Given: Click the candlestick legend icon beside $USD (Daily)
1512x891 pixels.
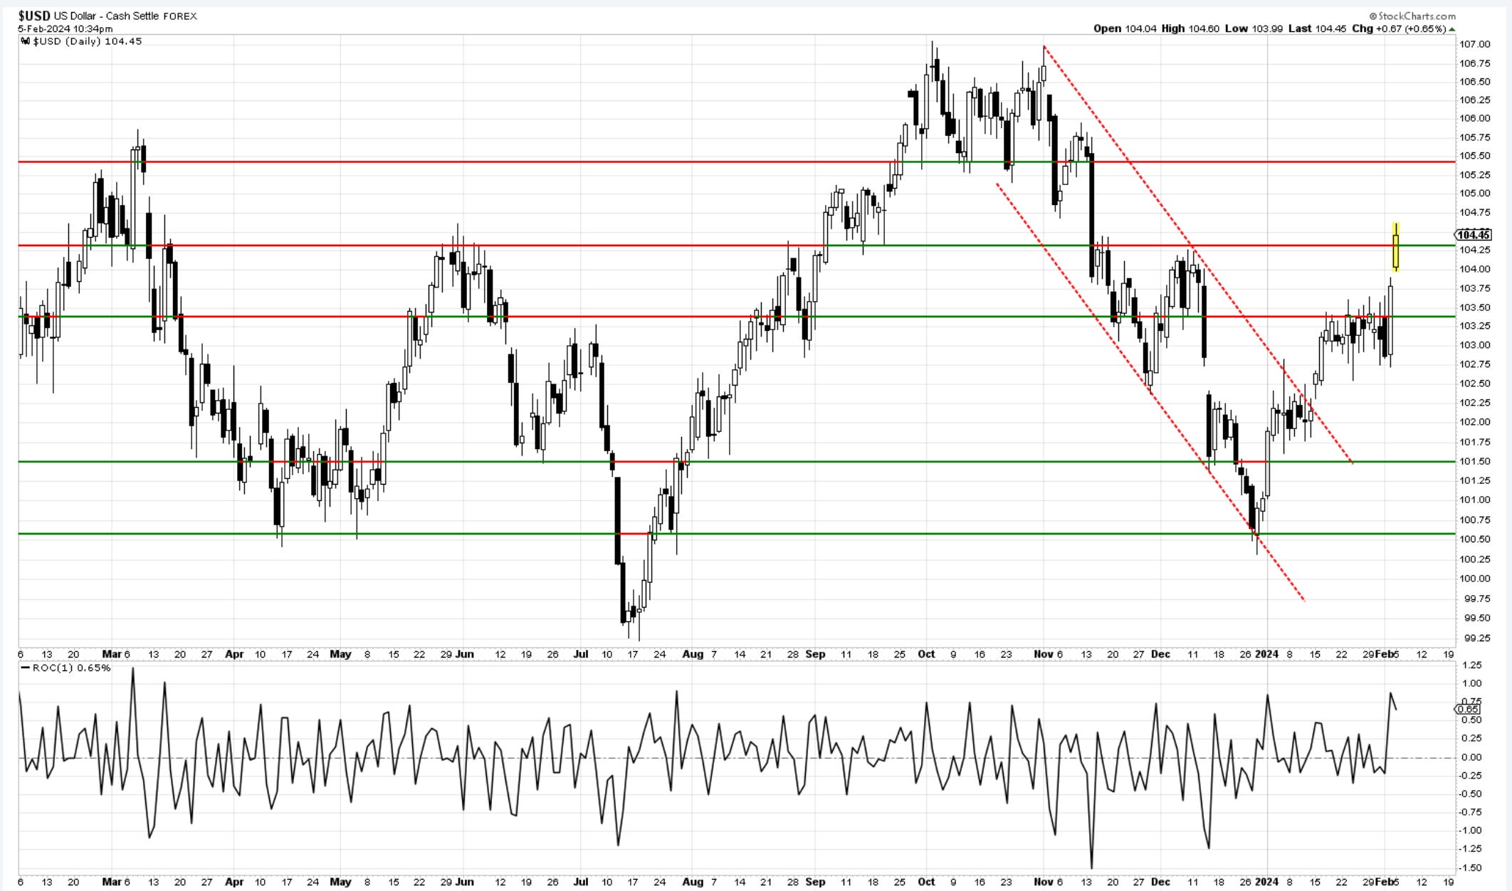Looking at the screenshot, I should 26,41.
